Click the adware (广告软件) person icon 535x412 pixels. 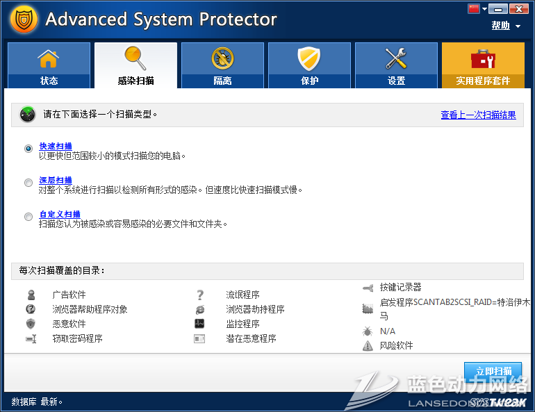tap(31, 295)
